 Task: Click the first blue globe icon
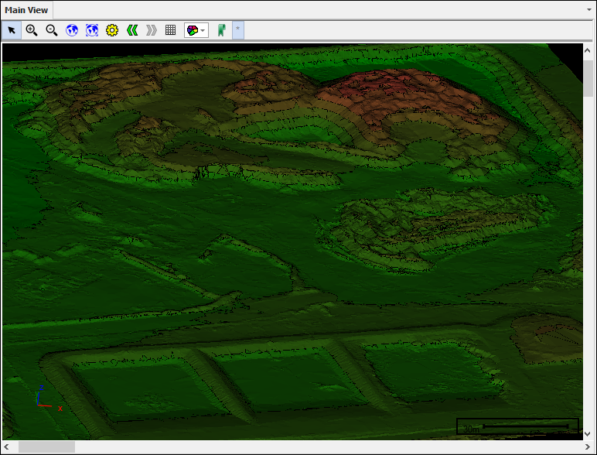point(72,30)
